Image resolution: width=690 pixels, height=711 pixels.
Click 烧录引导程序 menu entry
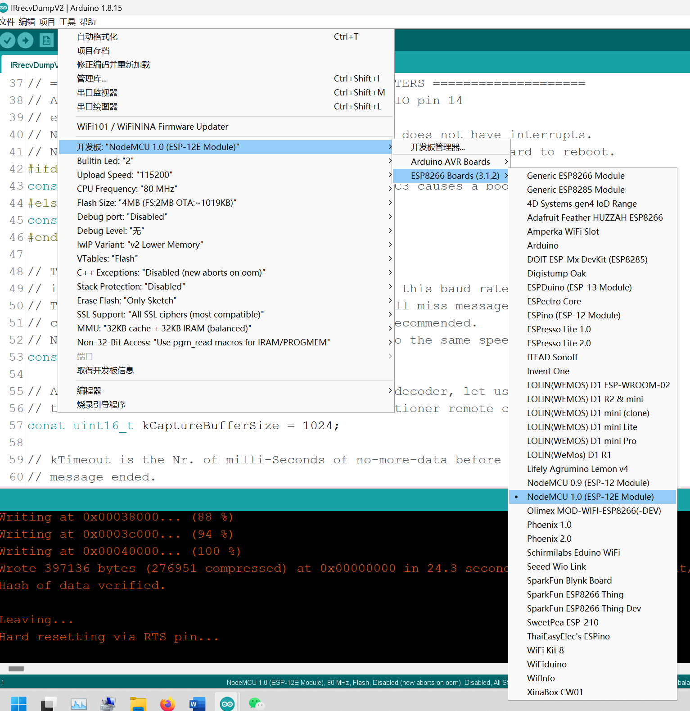pos(226,404)
